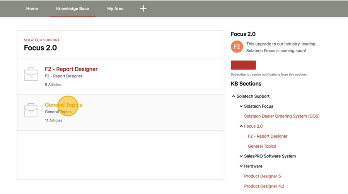Click the briefcase icon for F2 - Report Designer
This screenshot has width=348, height=194.
click(x=31, y=74)
